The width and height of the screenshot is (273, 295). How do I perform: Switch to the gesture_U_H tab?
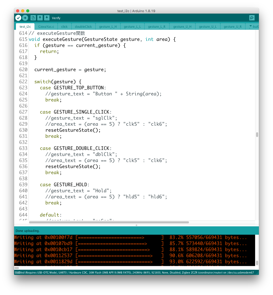pos(182,26)
